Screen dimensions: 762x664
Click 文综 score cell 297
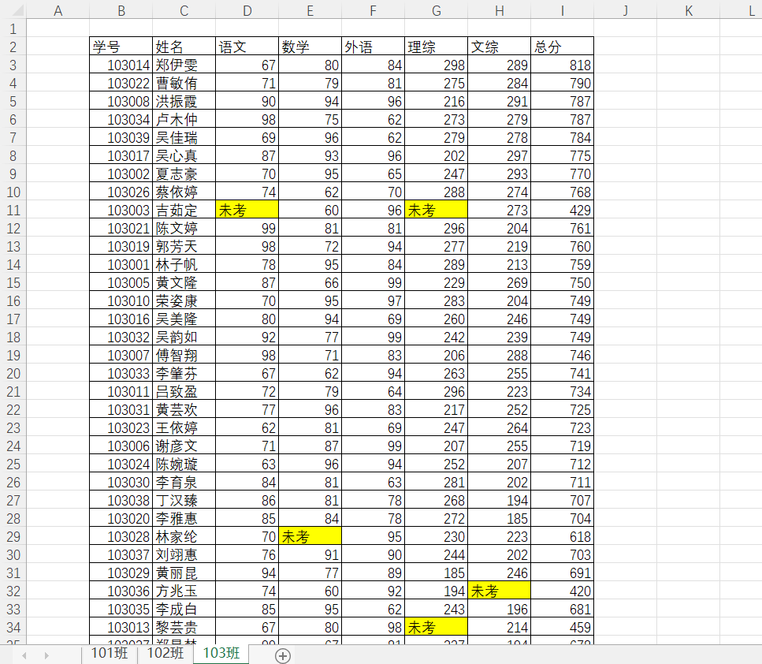coord(499,155)
